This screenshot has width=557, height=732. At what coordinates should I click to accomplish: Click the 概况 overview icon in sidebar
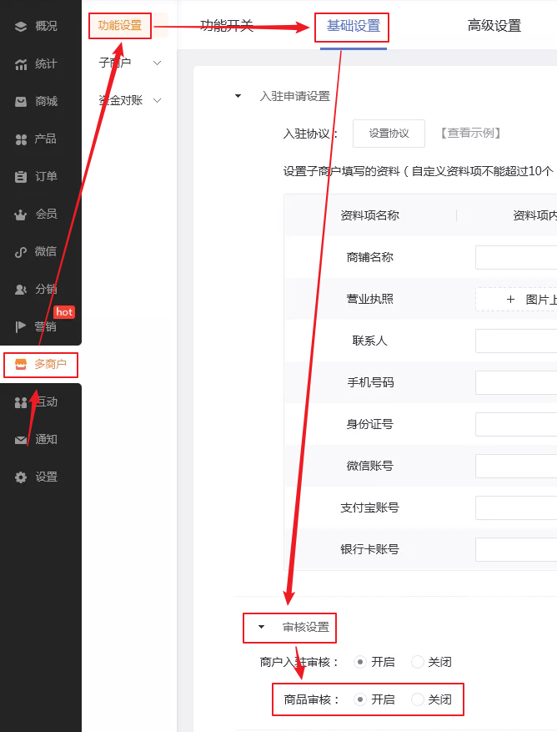point(21,26)
